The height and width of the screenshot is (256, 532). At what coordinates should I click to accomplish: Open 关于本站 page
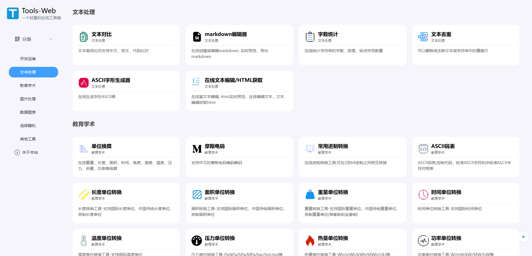[30, 152]
